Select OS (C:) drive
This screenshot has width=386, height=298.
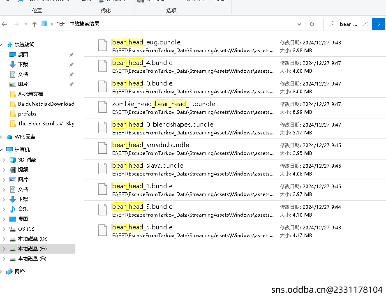pyautogui.click(x=26, y=229)
